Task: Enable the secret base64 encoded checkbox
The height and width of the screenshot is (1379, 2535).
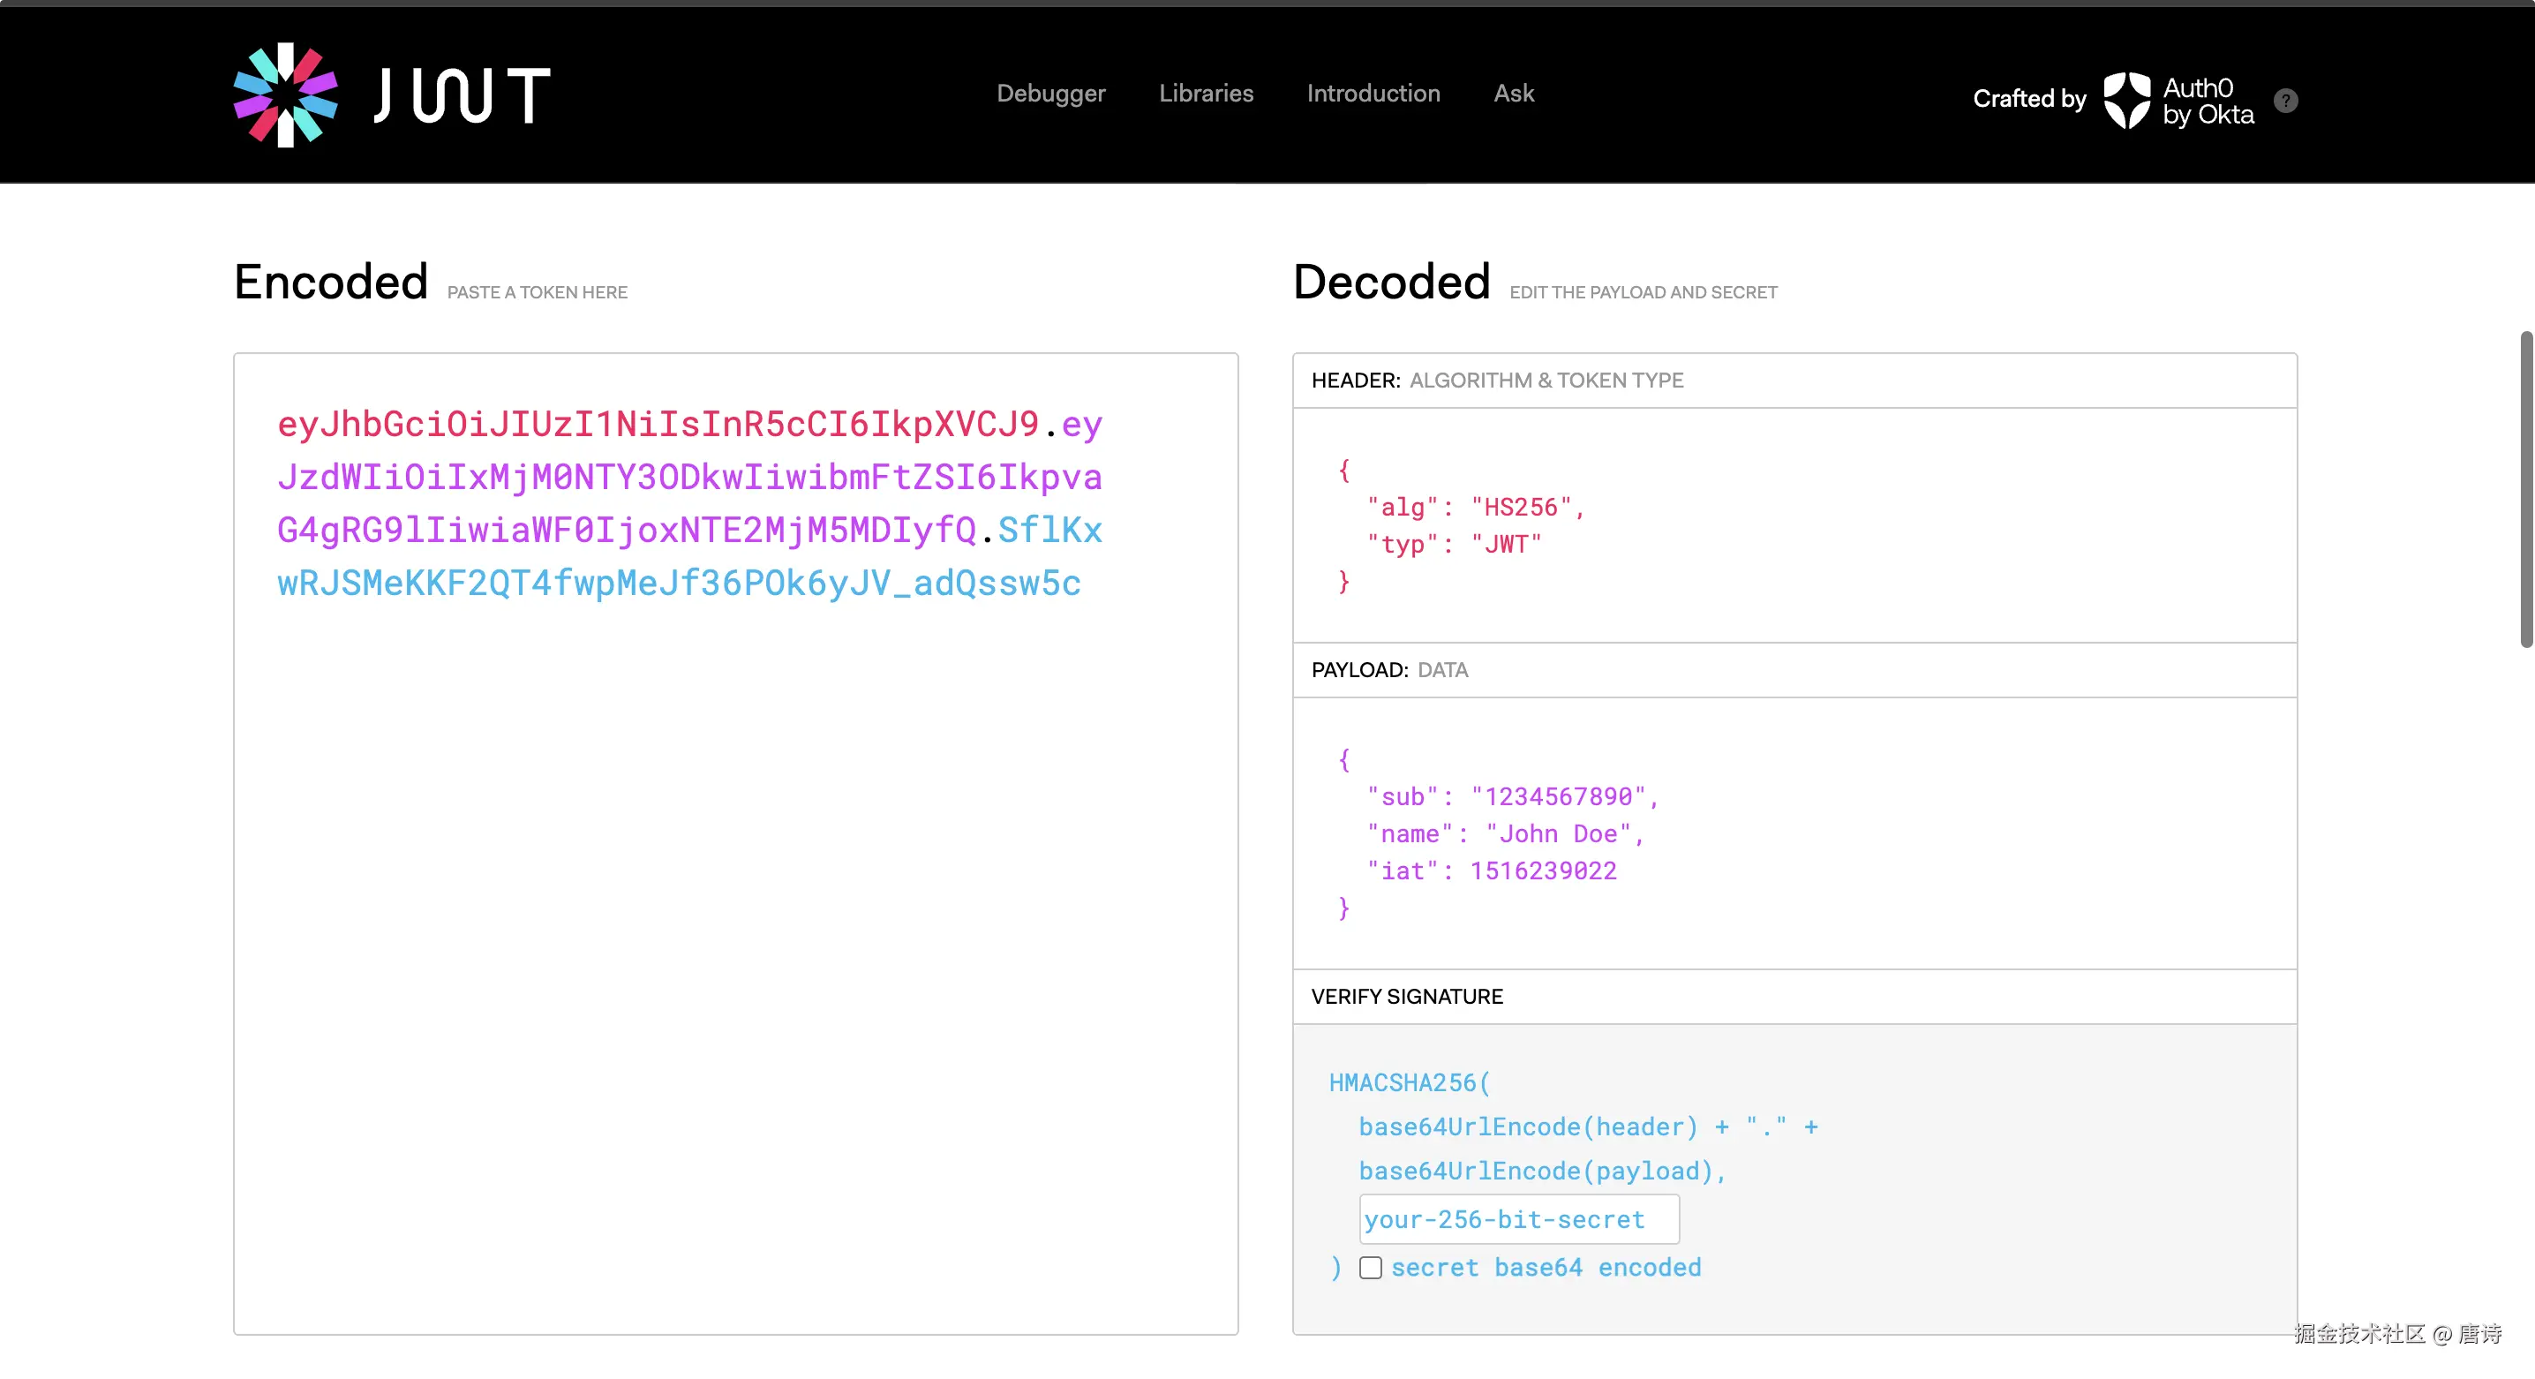Action: click(1370, 1268)
